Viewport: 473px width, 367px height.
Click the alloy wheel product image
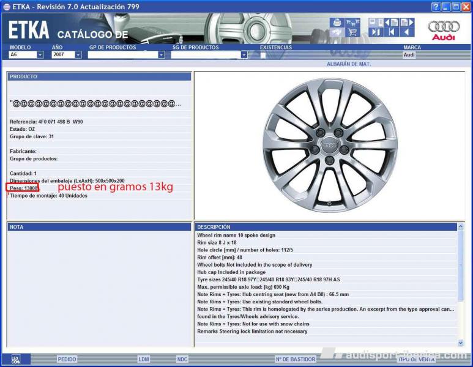(x=330, y=146)
